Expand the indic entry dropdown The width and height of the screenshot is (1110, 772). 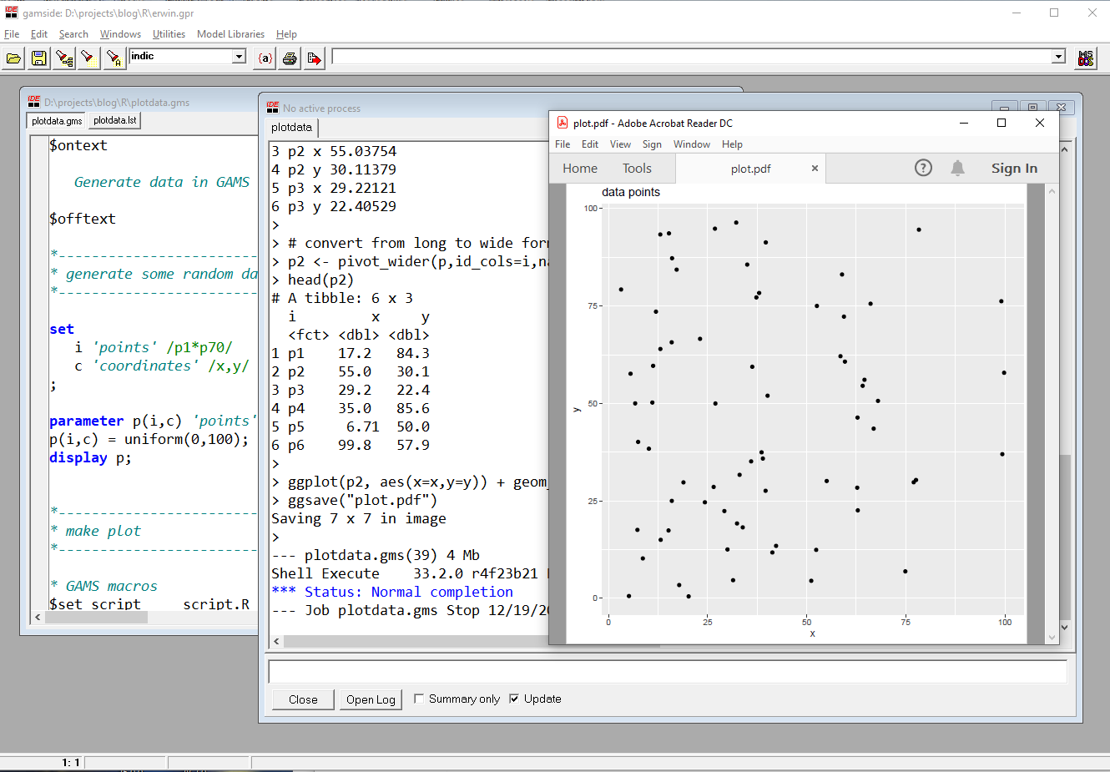tap(238, 56)
